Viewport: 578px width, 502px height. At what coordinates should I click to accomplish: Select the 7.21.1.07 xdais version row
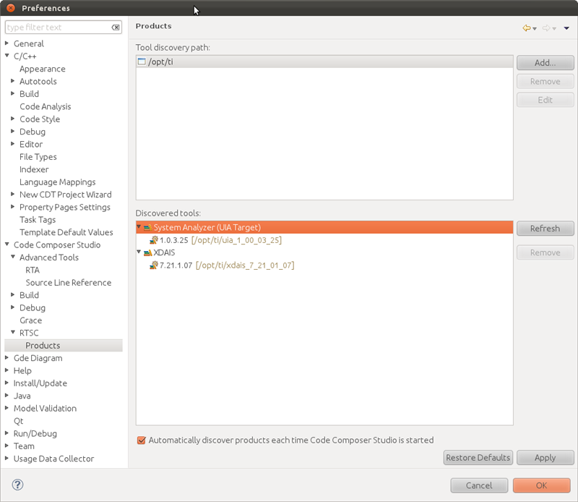324,265
